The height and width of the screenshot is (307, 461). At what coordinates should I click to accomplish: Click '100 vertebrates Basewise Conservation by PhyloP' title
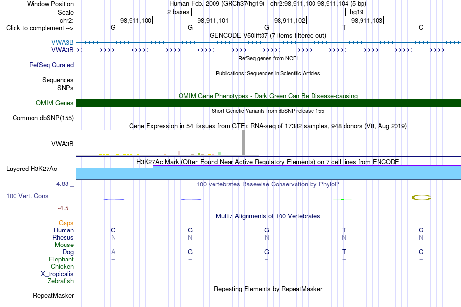click(268, 184)
